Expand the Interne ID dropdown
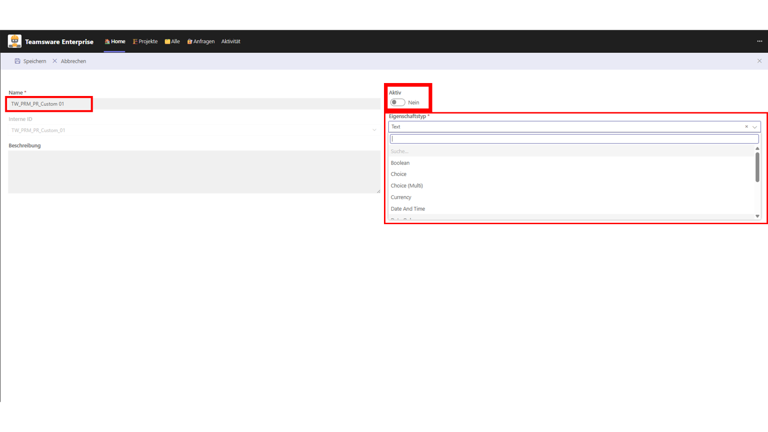Screen dimensions: 768x432 [x=374, y=130]
